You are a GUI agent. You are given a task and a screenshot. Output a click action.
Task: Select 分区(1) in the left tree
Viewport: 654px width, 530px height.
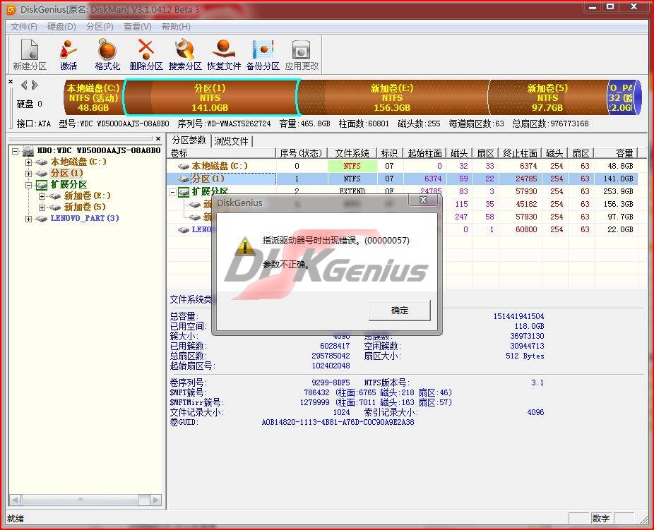[x=67, y=173]
